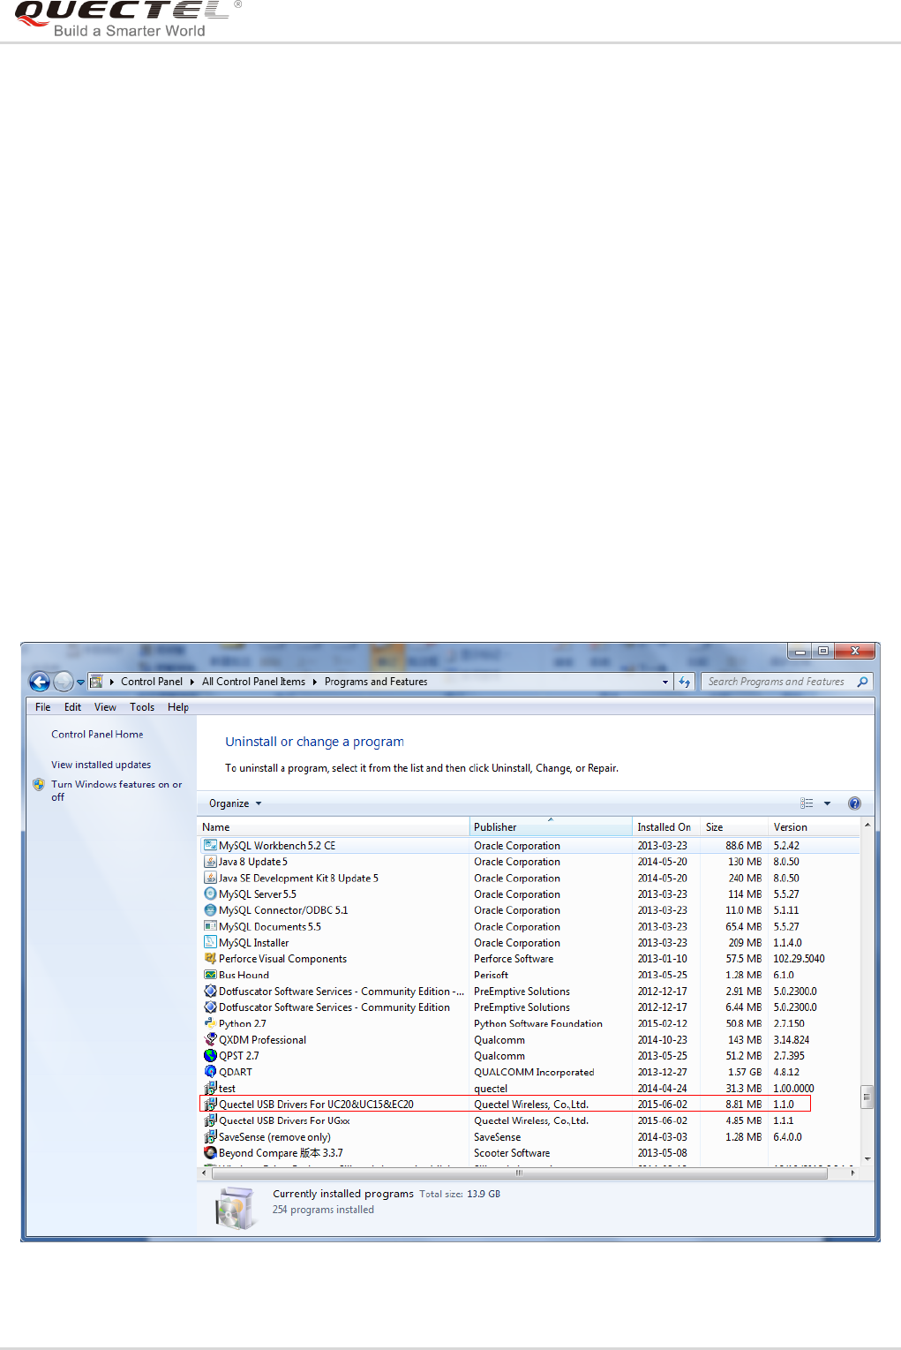Image resolution: width=901 pixels, height=1350 pixels.
Task: Click the Forward navigation arrow button
Action: 64,682
